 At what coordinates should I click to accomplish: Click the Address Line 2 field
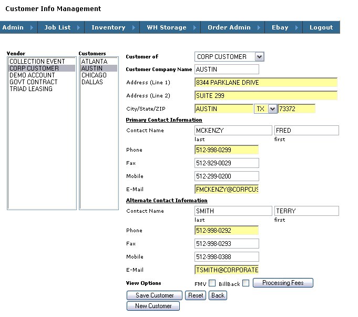pyautogui.click(x=266, y=96)
